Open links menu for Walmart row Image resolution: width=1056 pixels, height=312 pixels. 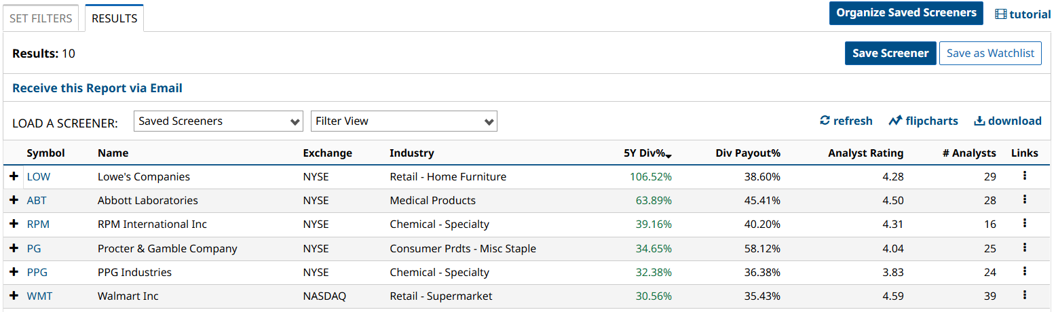coord(1024,295)
